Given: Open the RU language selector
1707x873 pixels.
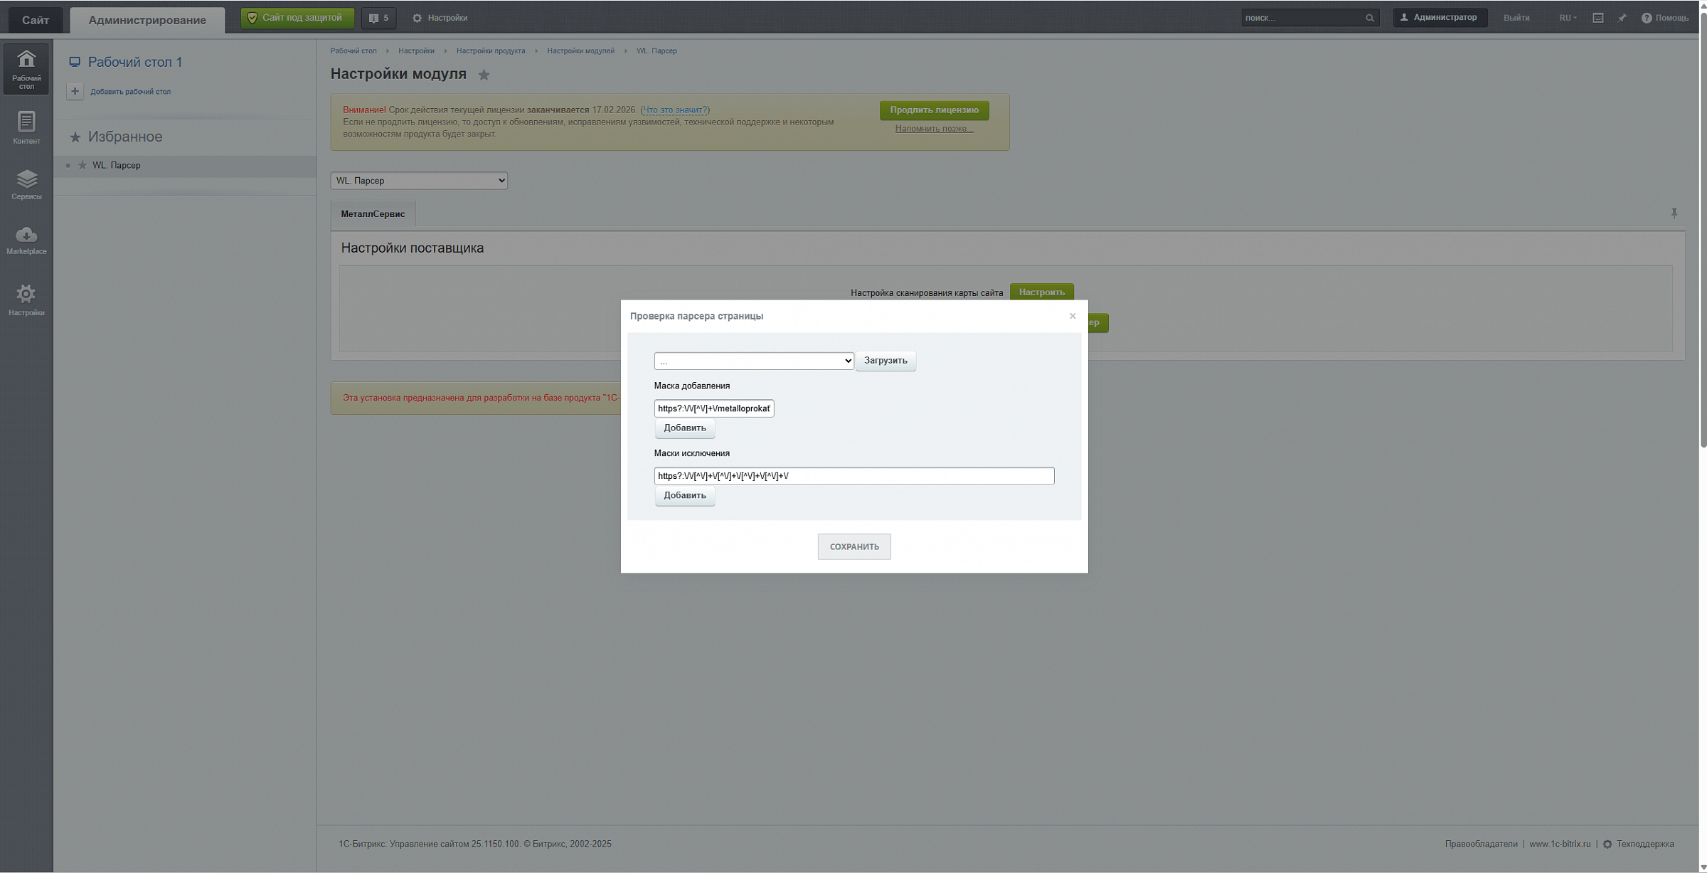Looking at the screenshot, I should coord(1567,18).
